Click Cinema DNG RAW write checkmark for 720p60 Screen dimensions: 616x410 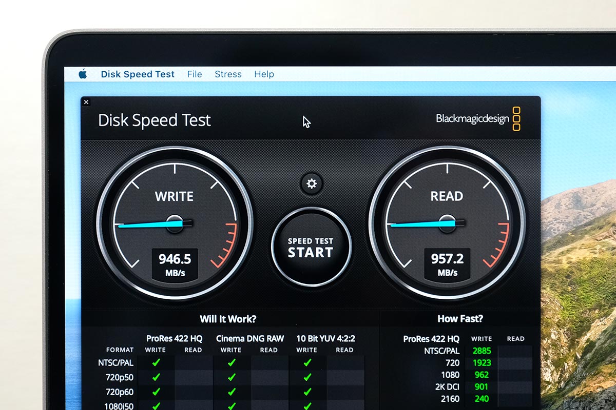tap(232, 392)
